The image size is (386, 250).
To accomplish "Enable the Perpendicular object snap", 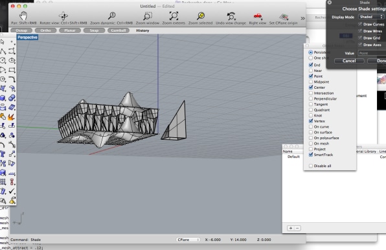I will [x=311, y=98].
